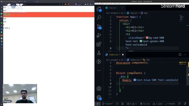Click the HI3 heading on the red banner
This screenshot has height=106, width=189.
click(6, 14)
